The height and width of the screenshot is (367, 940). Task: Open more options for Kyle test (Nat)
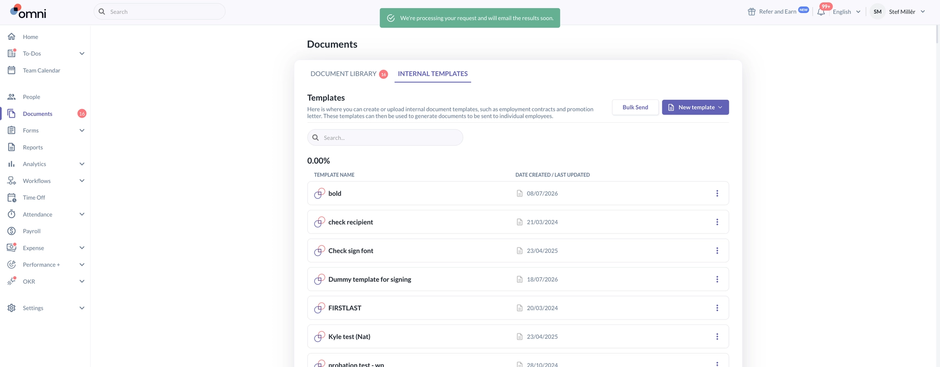(717, 336)
